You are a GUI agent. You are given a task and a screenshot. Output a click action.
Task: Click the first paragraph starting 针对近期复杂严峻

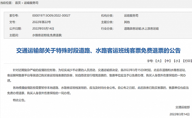[97, 75]
